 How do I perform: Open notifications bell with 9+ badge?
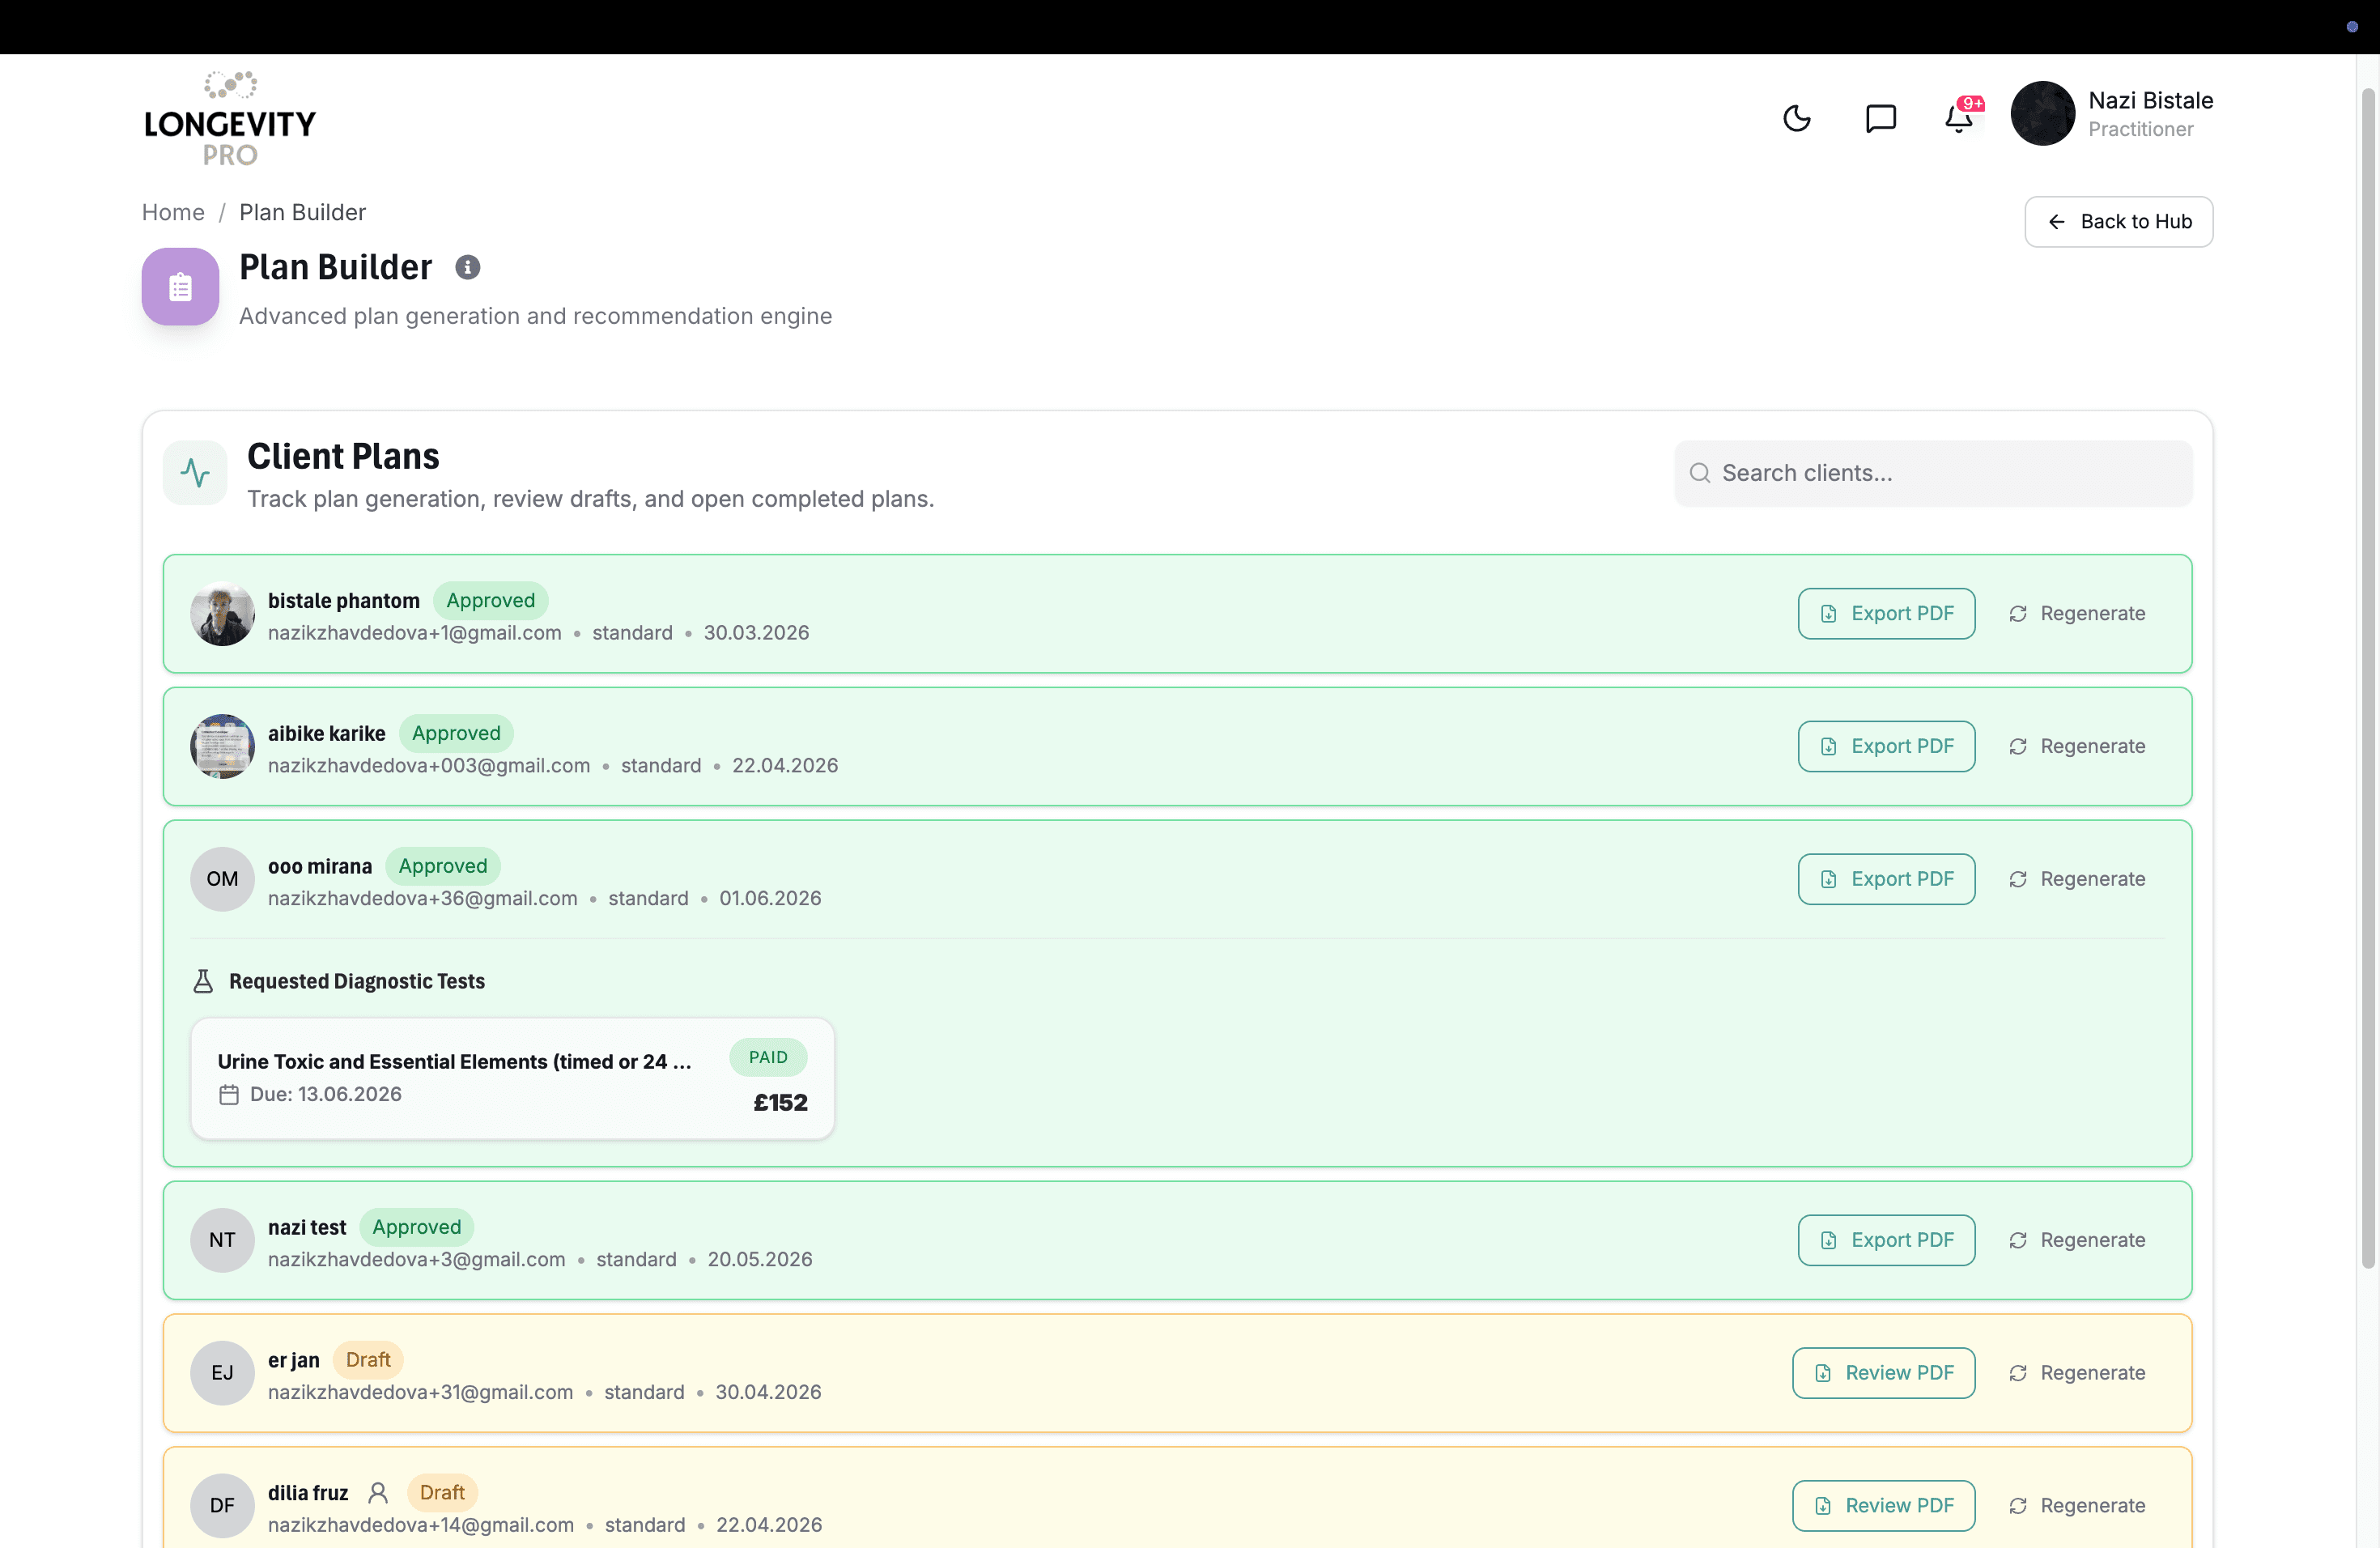pyautogui.click(x=1960, y=117)
